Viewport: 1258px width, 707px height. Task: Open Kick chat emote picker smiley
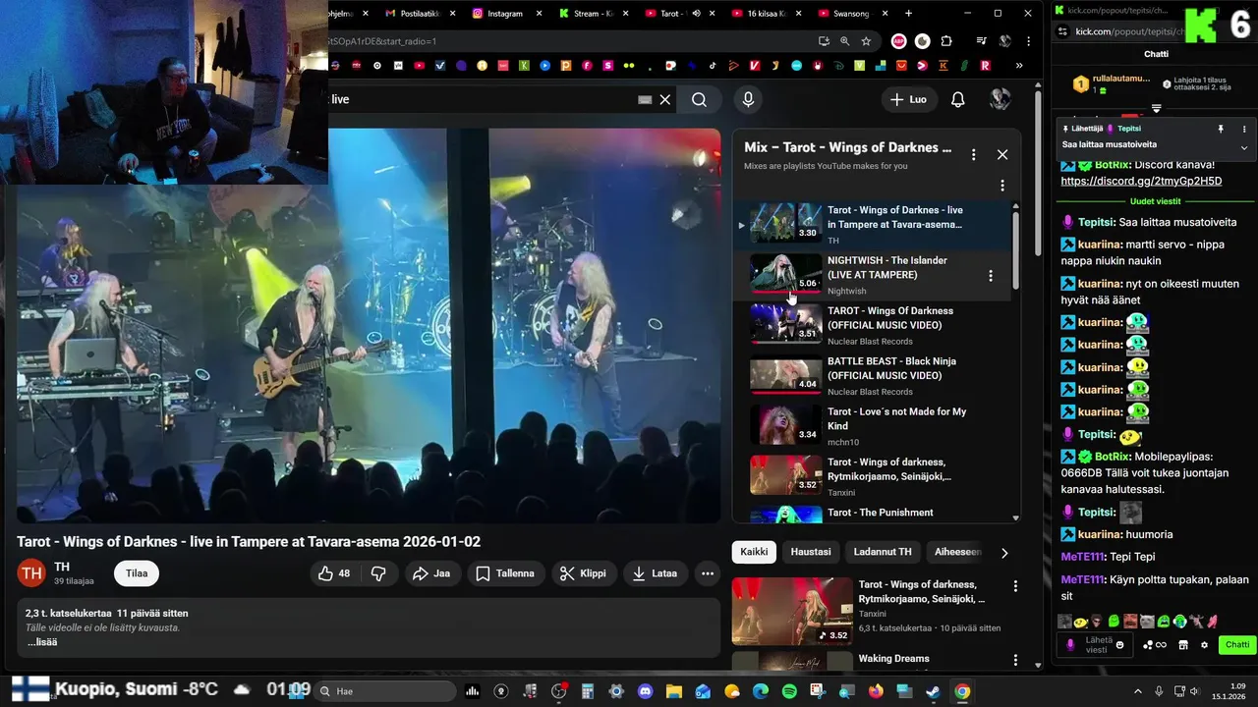1119,645
